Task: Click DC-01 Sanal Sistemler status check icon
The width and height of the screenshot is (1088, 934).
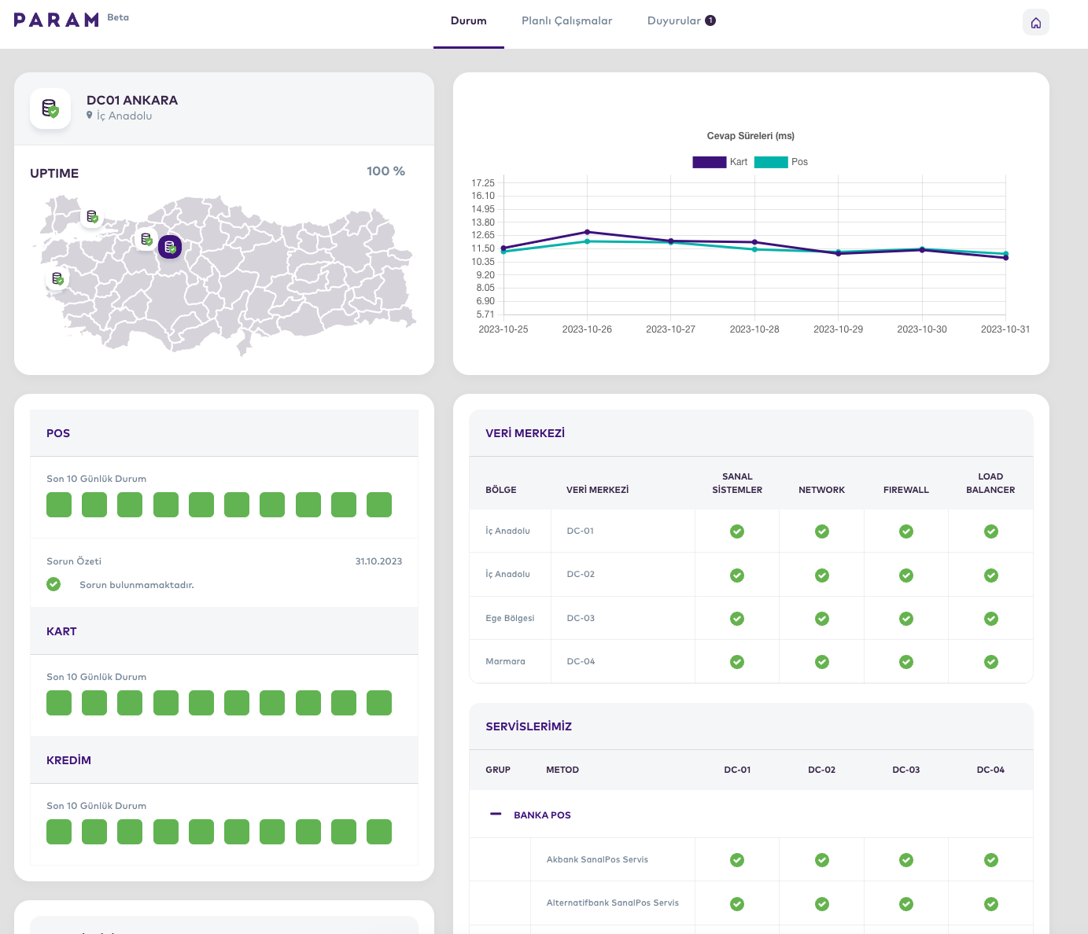Action: (x=737, y=531)
